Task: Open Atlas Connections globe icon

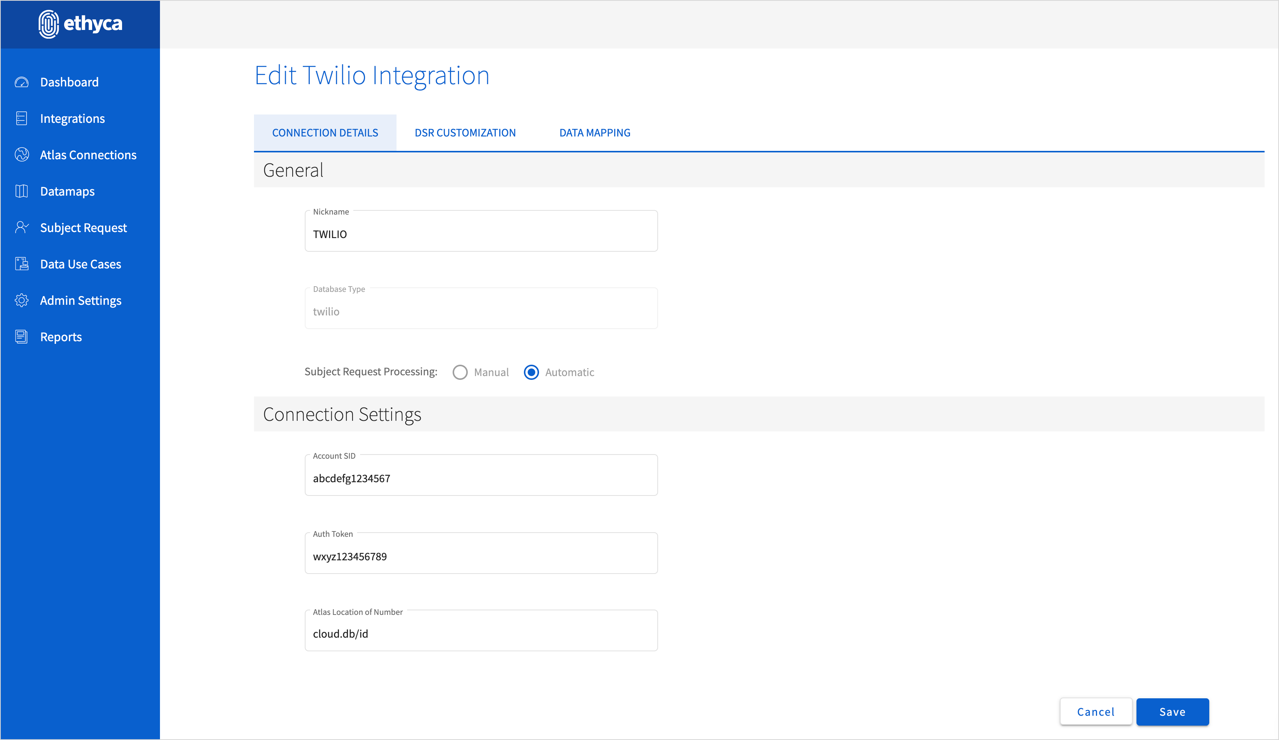Action: 21,155
